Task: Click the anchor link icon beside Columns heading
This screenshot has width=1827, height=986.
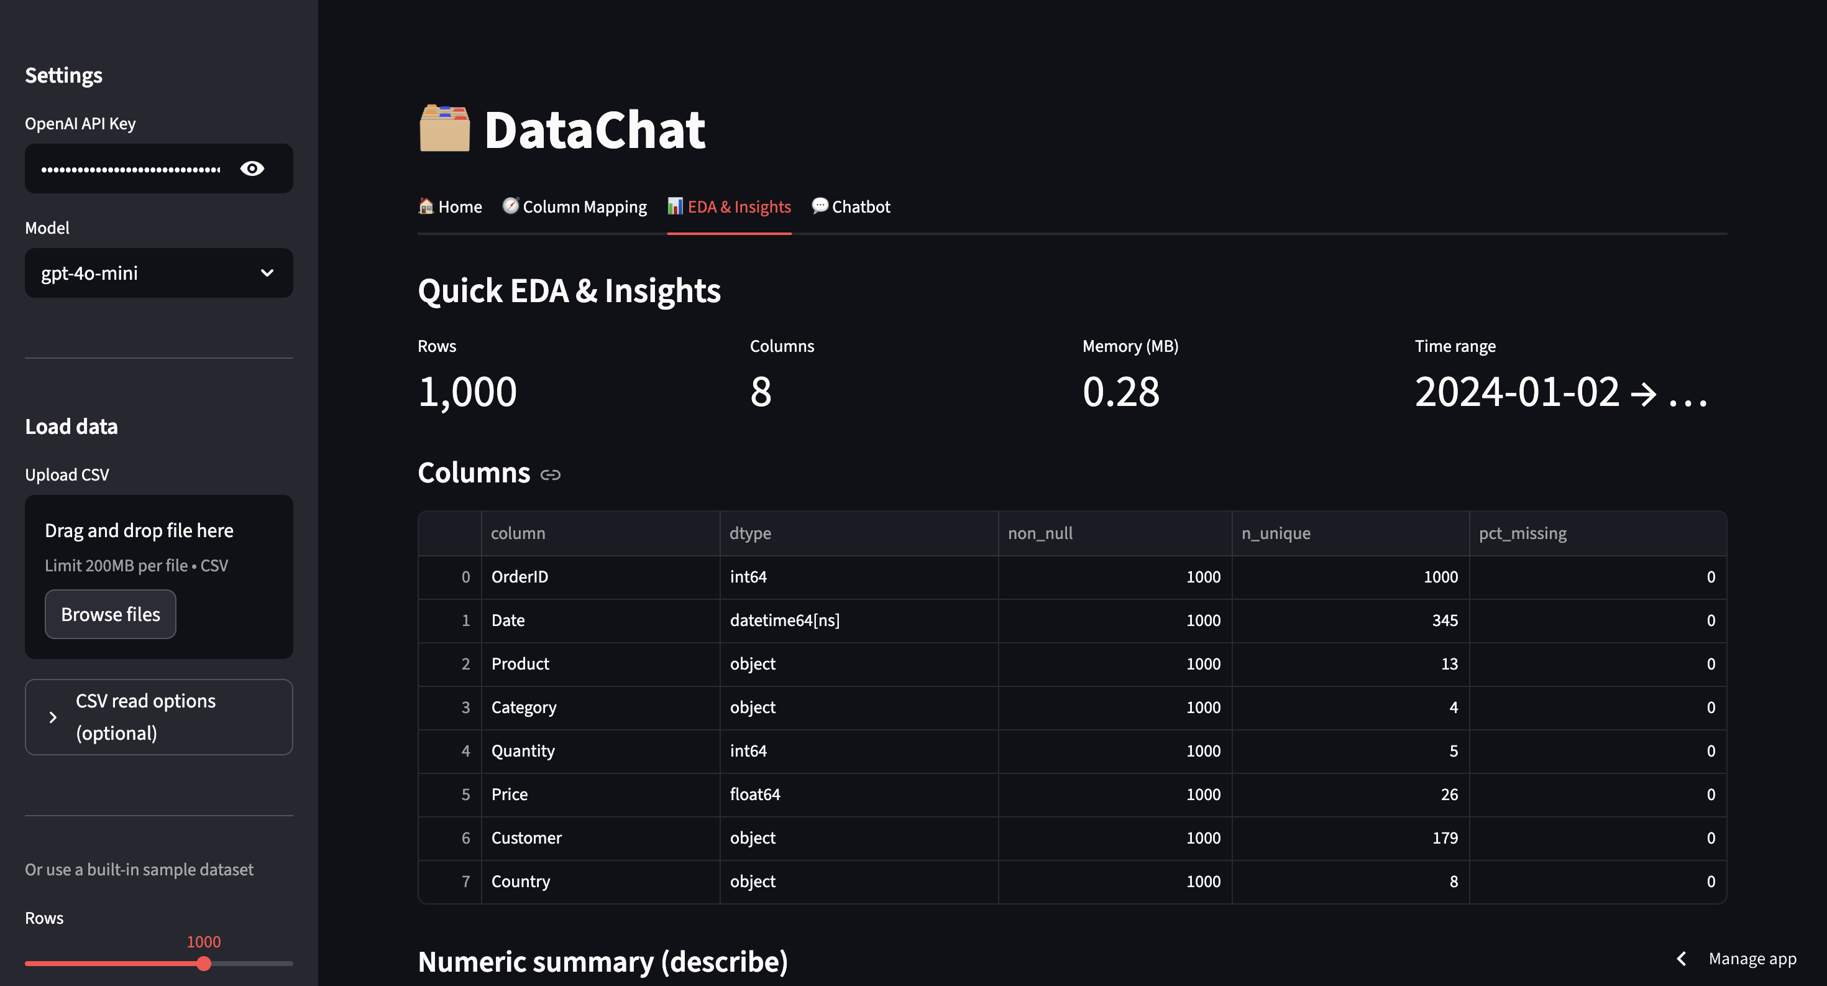Action: click(x=551, y=474)
